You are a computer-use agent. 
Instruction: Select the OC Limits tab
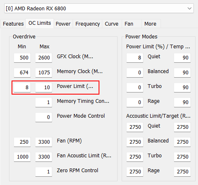point(40,23)
